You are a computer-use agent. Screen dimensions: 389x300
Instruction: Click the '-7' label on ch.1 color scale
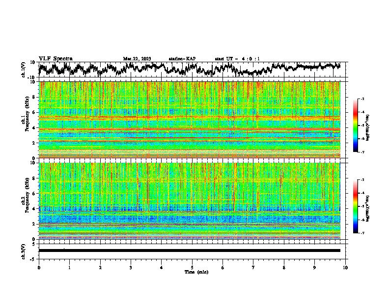click(362, 152)
